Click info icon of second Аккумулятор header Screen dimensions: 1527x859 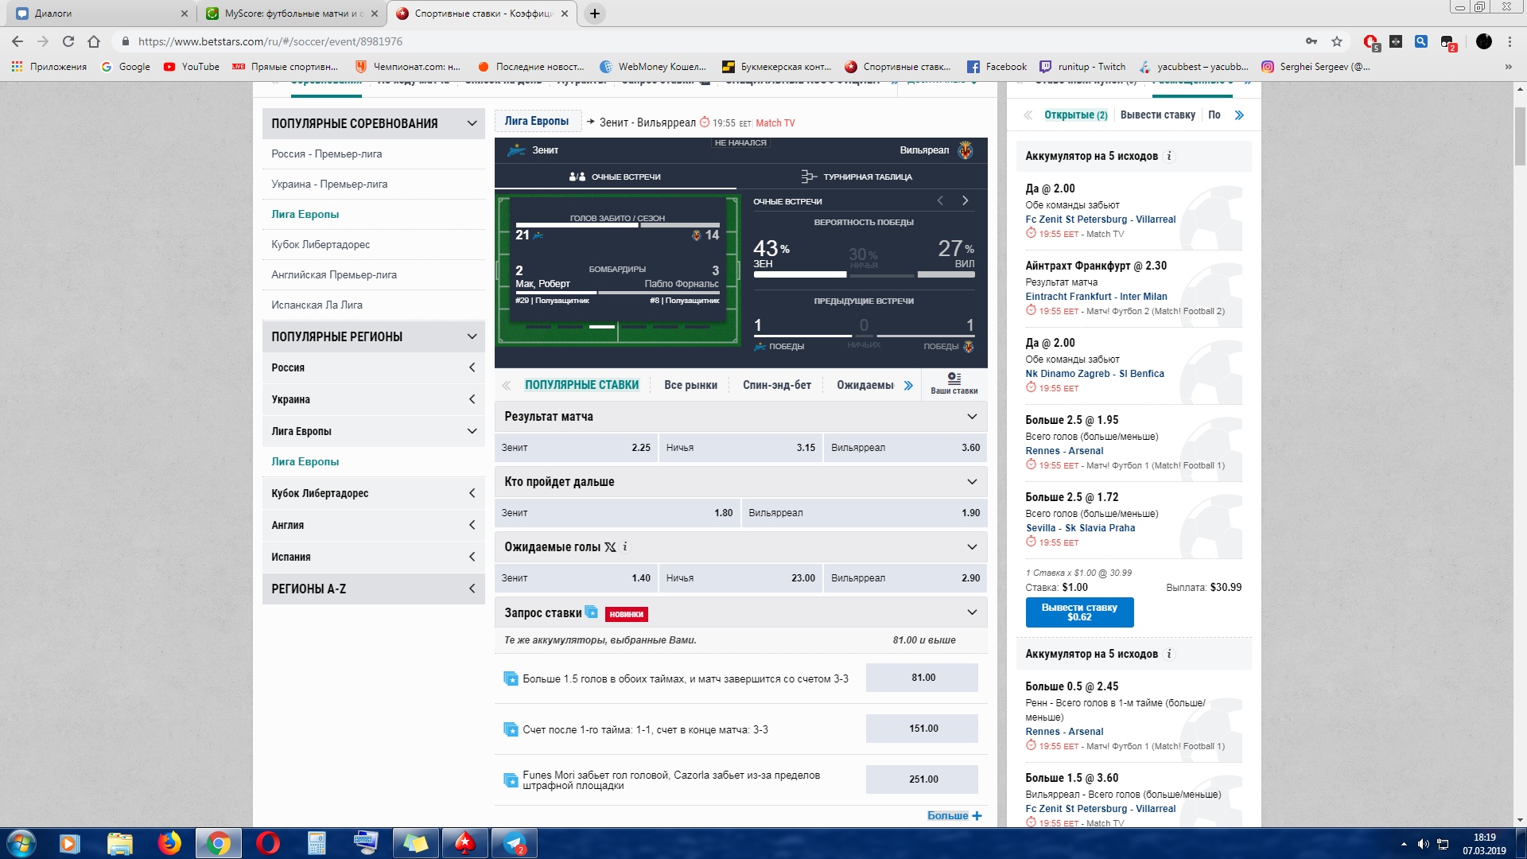(x=1169, y=654)
